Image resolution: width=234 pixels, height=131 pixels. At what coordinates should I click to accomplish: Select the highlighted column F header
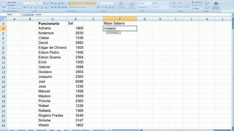(x=120, y=19)
